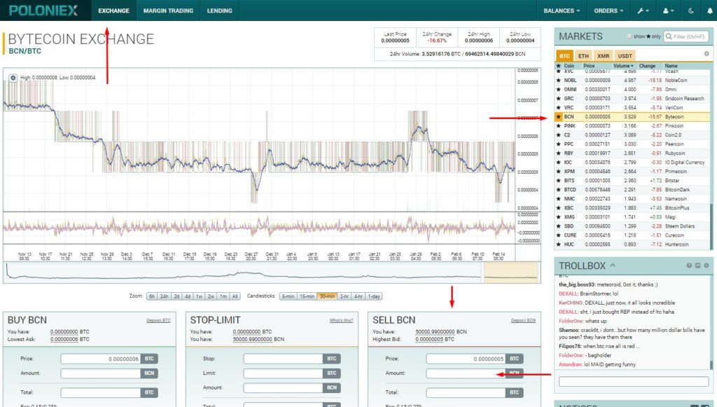Toggle favorite star for PPC
Screen dimensions: 717x407
tap(558, 144)
